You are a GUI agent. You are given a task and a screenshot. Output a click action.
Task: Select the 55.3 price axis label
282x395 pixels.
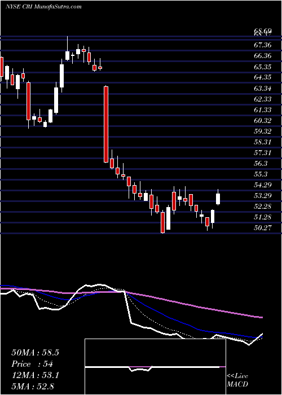pyautogui.click(x=261, y=174)
